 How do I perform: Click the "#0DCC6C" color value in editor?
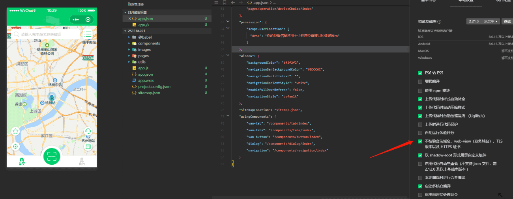point(315,69)
